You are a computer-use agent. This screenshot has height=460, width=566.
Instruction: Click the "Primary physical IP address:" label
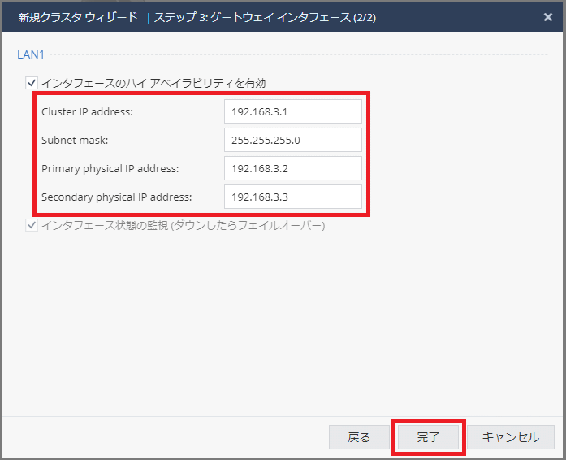click(110, 168)
